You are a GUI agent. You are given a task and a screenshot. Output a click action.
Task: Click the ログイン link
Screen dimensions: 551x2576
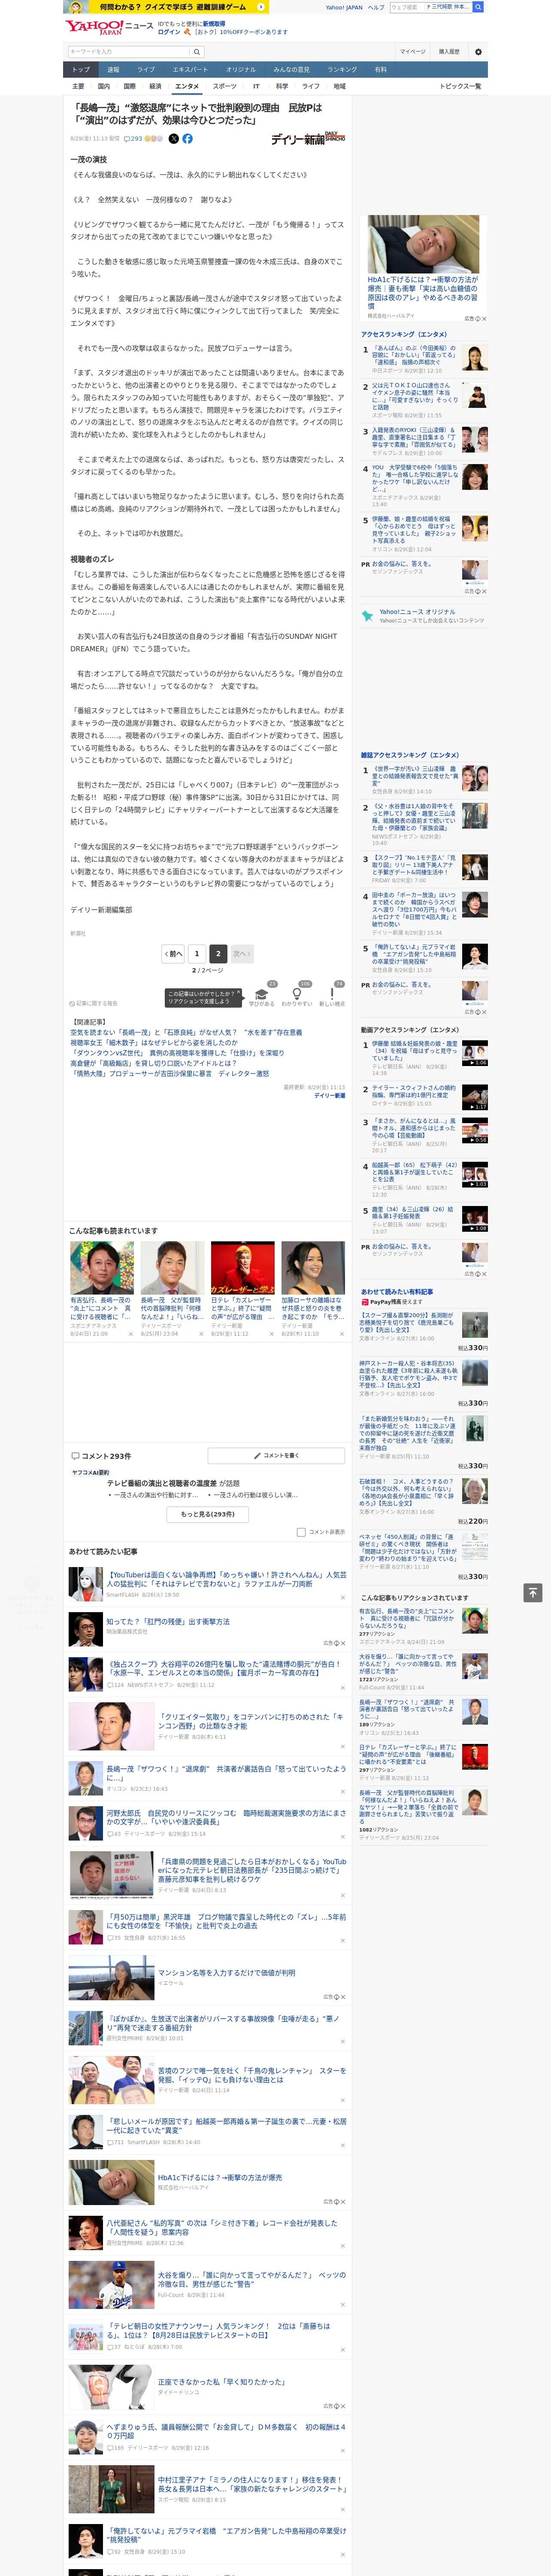tap(169, 32)
